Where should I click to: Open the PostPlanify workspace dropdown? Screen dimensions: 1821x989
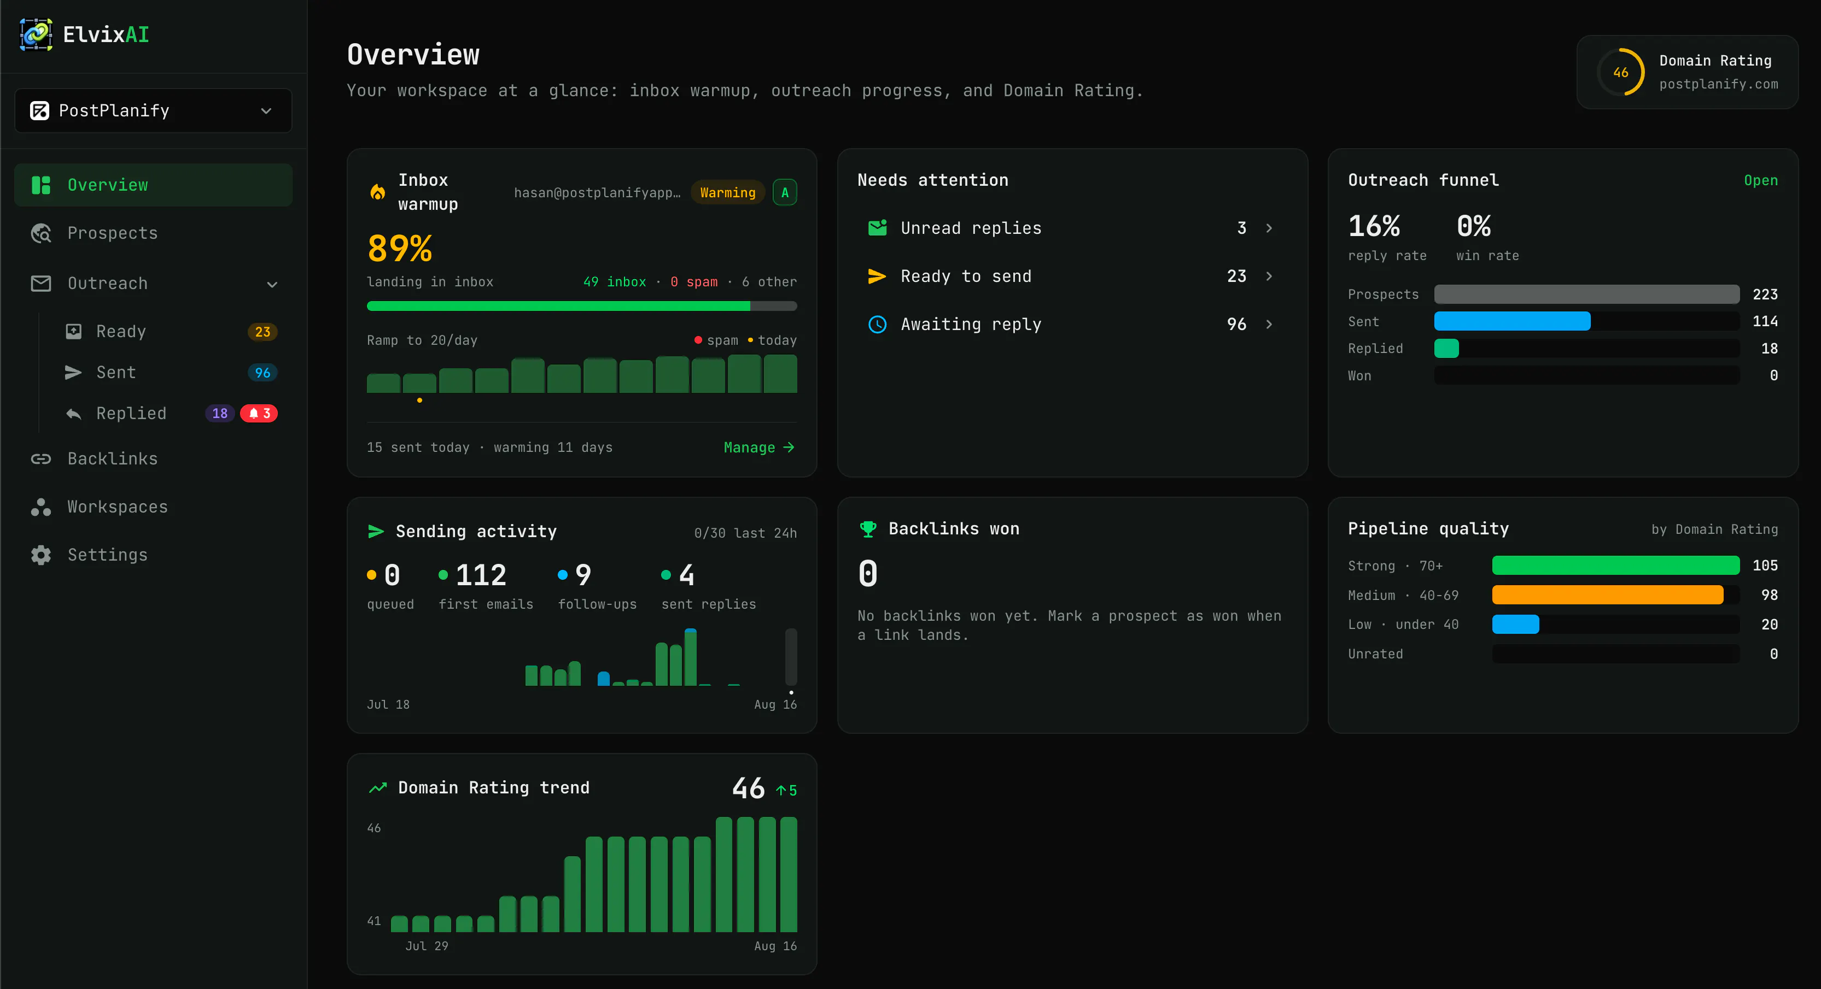[154, 111]
